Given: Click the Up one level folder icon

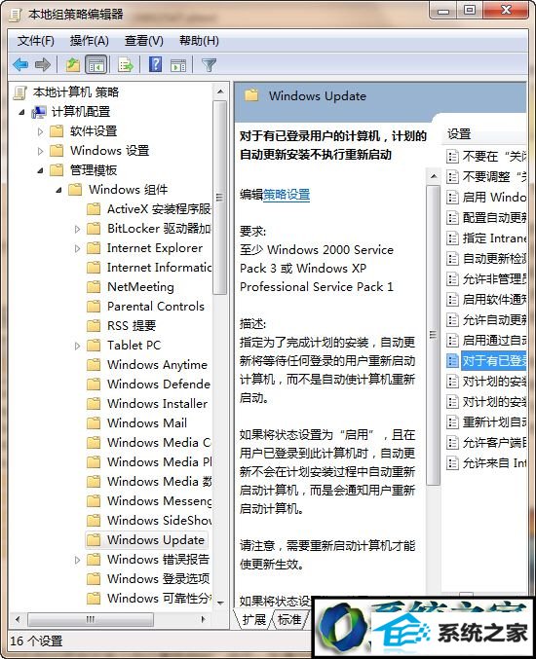Looking at the screenshot, I should pos(73,64).
